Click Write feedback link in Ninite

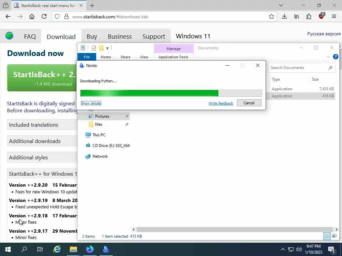tap(221, 103)
